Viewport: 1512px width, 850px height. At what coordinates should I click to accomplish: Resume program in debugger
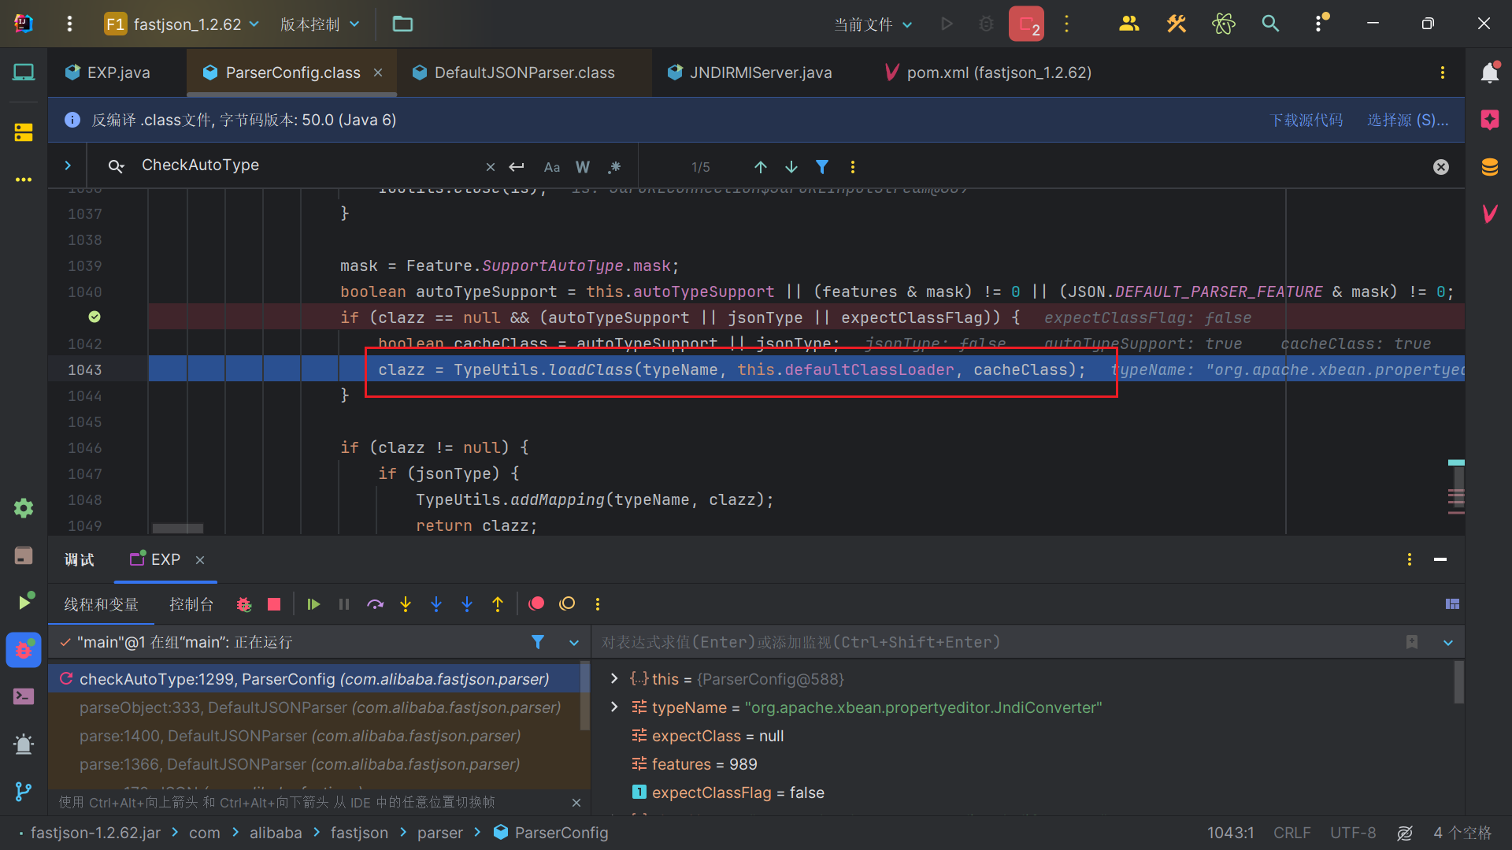313,604
